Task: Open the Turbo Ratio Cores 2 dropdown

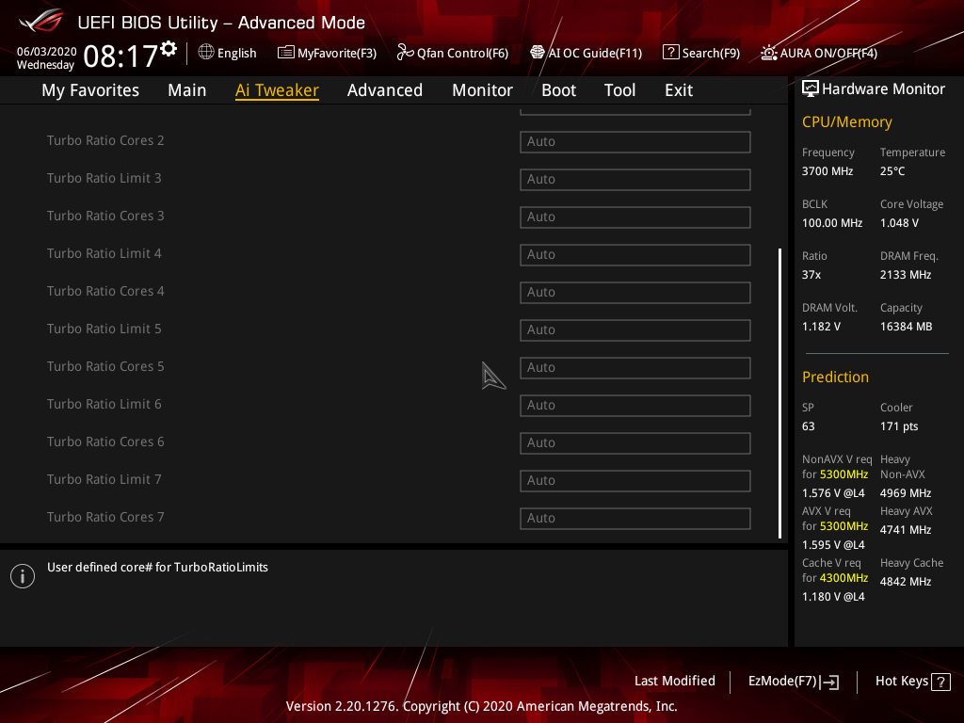Action: tap(635, 141)
